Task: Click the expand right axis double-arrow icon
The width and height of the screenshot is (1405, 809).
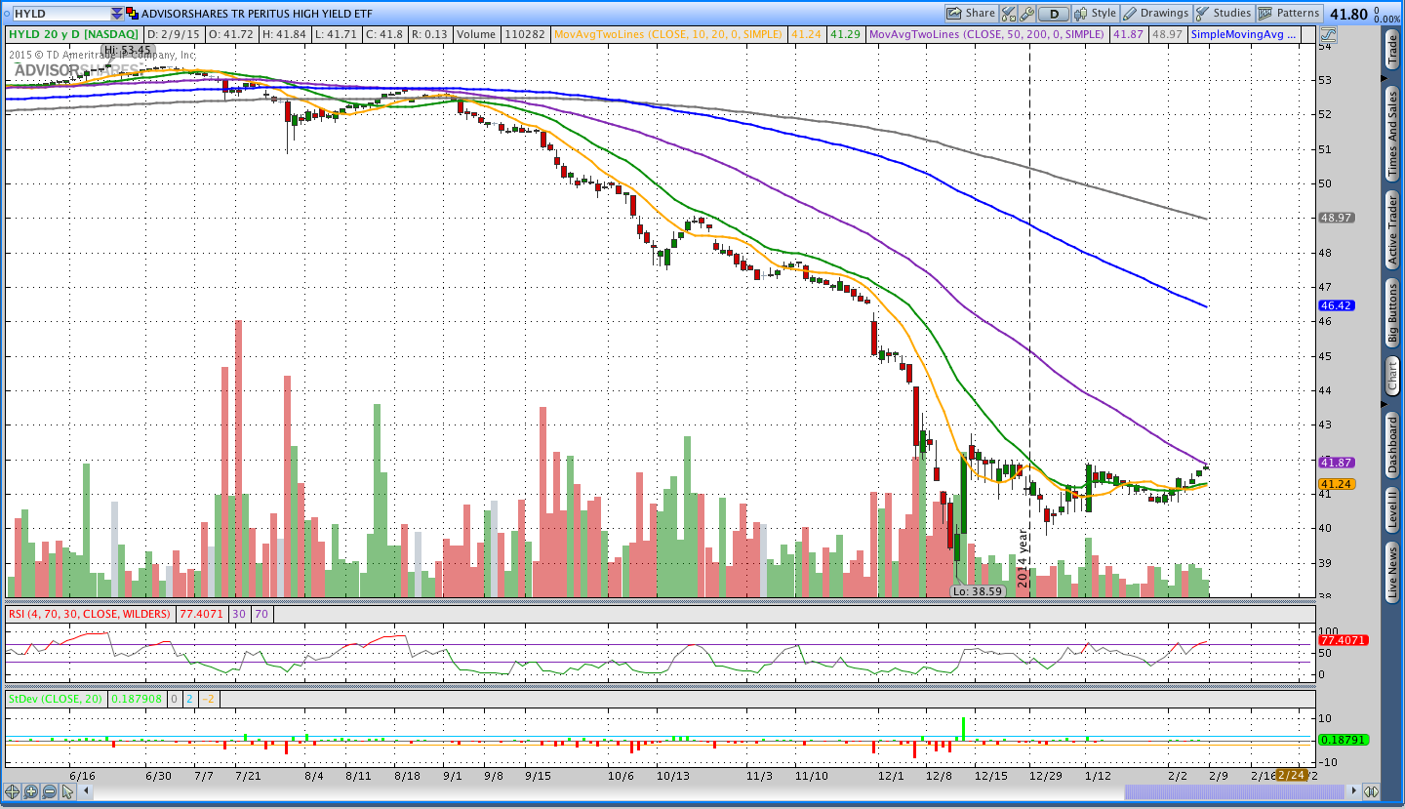Action: (1371, 791)
